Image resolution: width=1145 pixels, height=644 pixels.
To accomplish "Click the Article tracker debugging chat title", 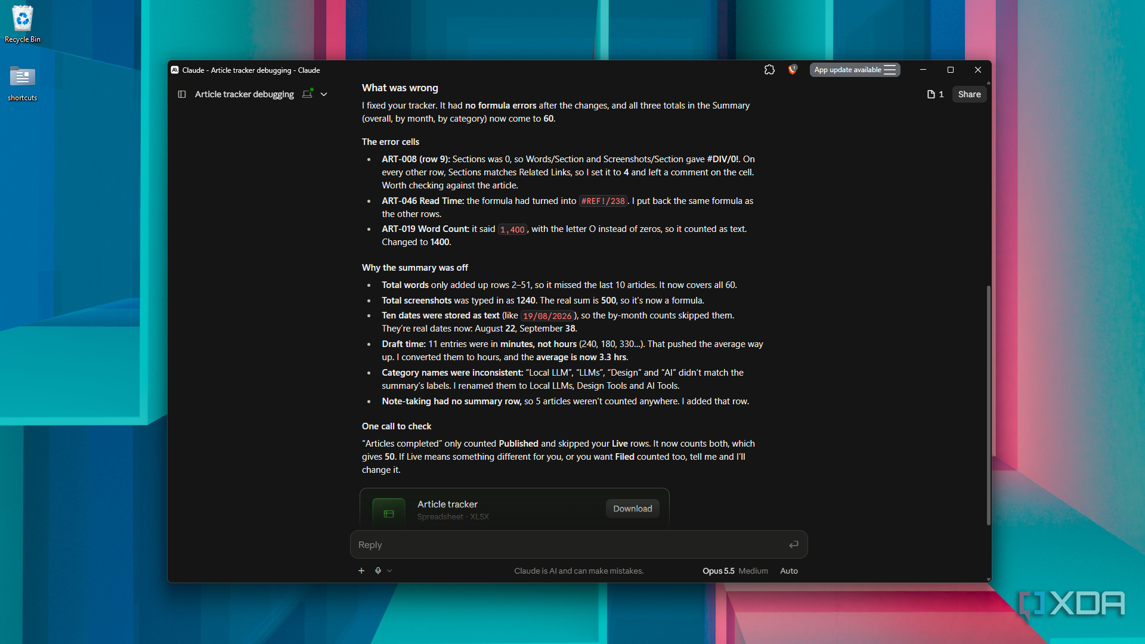I will click(245, 94).
